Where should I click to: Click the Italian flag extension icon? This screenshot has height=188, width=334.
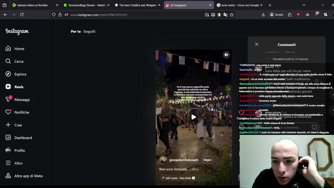coord(219,15)
